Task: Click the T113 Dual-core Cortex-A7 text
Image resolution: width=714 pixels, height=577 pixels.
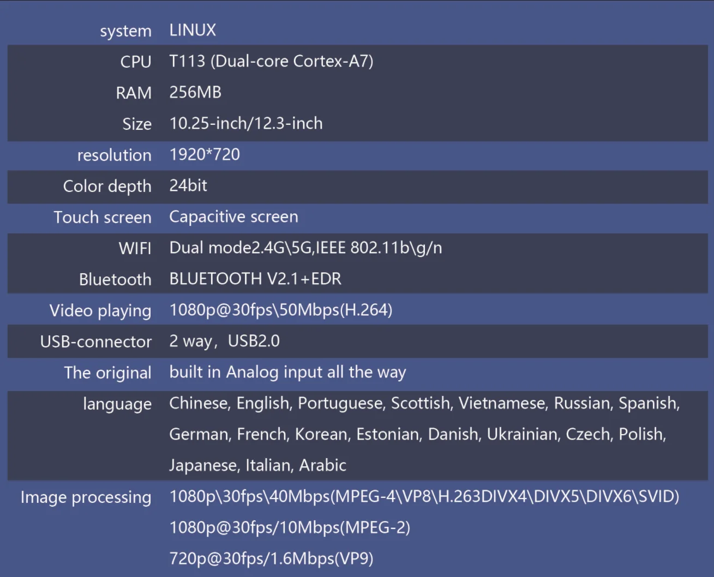Action: point(271,61)
